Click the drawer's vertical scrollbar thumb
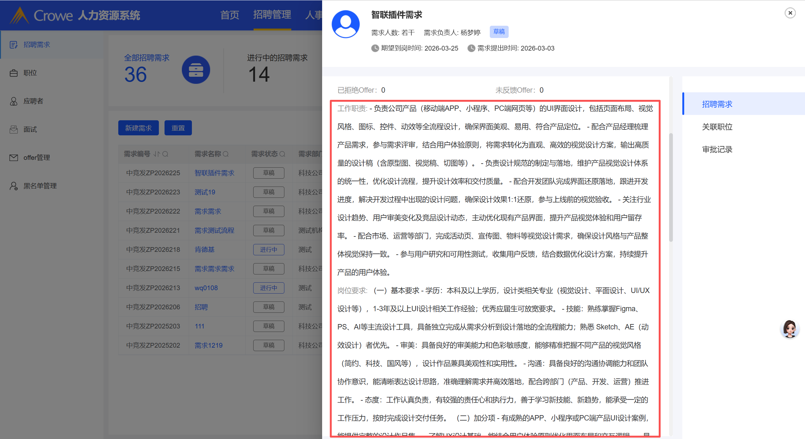 coord(671,187)
